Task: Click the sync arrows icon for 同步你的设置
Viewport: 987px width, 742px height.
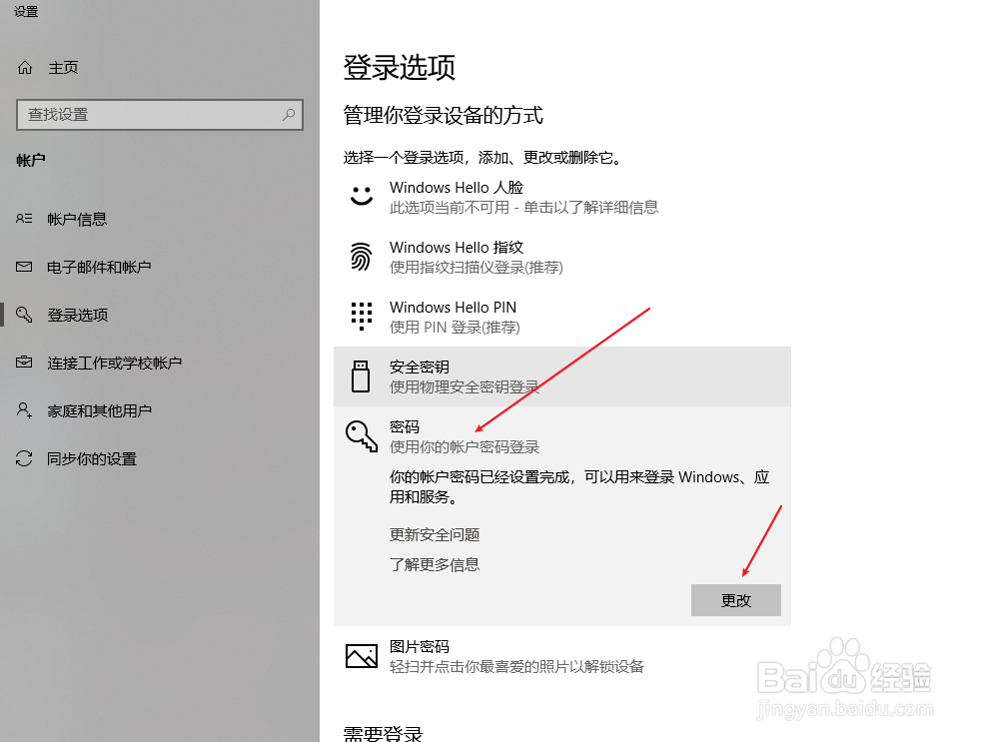Action: click(x=24, y=458)
